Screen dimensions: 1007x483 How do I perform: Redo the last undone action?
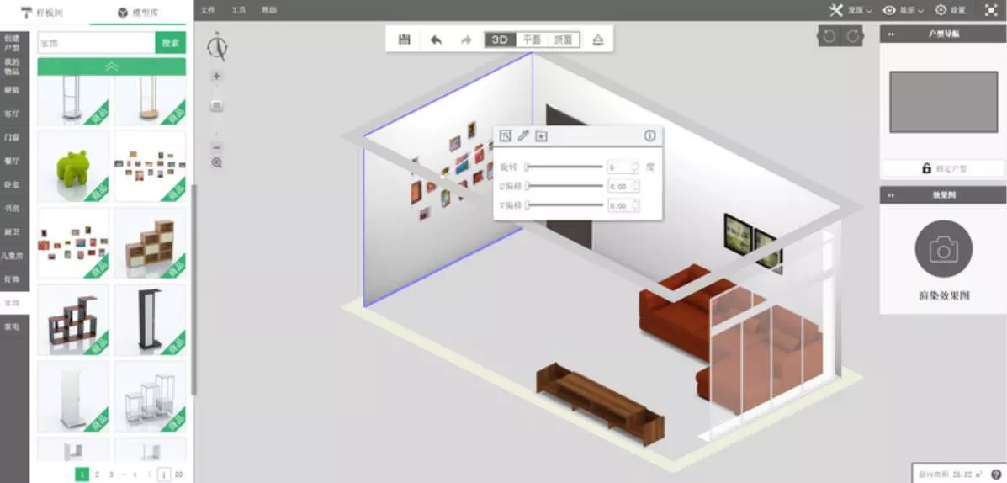pos(466,40)
